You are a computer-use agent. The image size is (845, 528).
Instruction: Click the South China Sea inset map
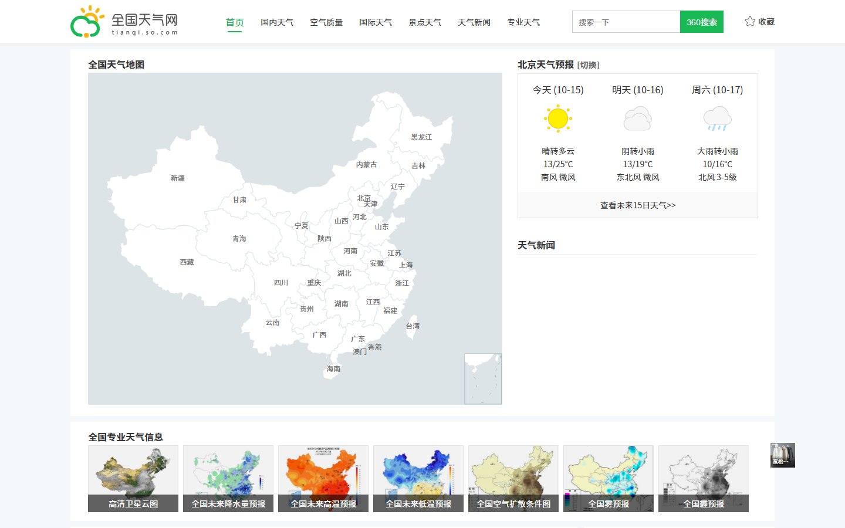[x=483, y=378]
